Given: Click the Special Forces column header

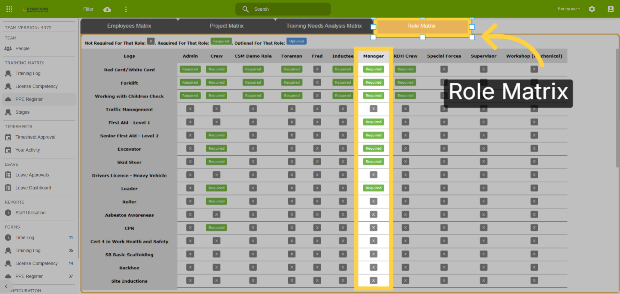Looking at the screenshot, I should pos(444,56).
